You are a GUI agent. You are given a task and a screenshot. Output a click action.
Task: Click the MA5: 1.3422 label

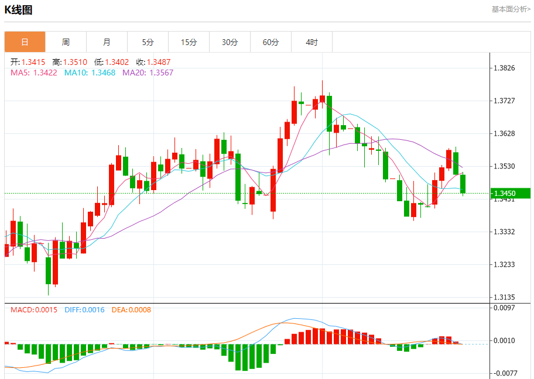tap(34, 73)
